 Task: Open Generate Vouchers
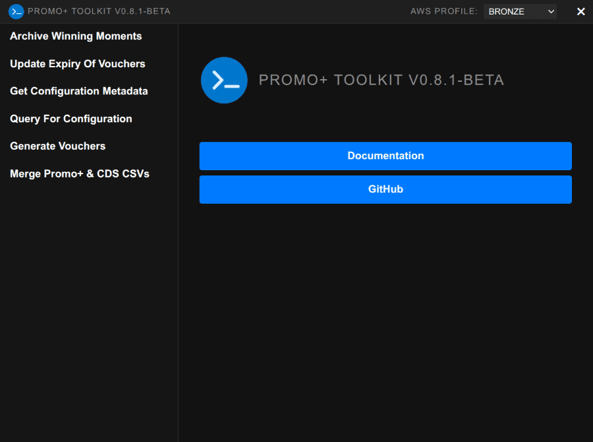[x=58, y=146]
